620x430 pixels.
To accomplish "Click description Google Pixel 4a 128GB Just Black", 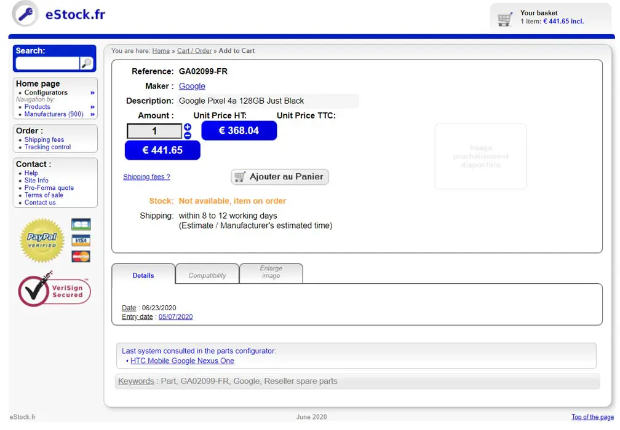I will [241, 101].
